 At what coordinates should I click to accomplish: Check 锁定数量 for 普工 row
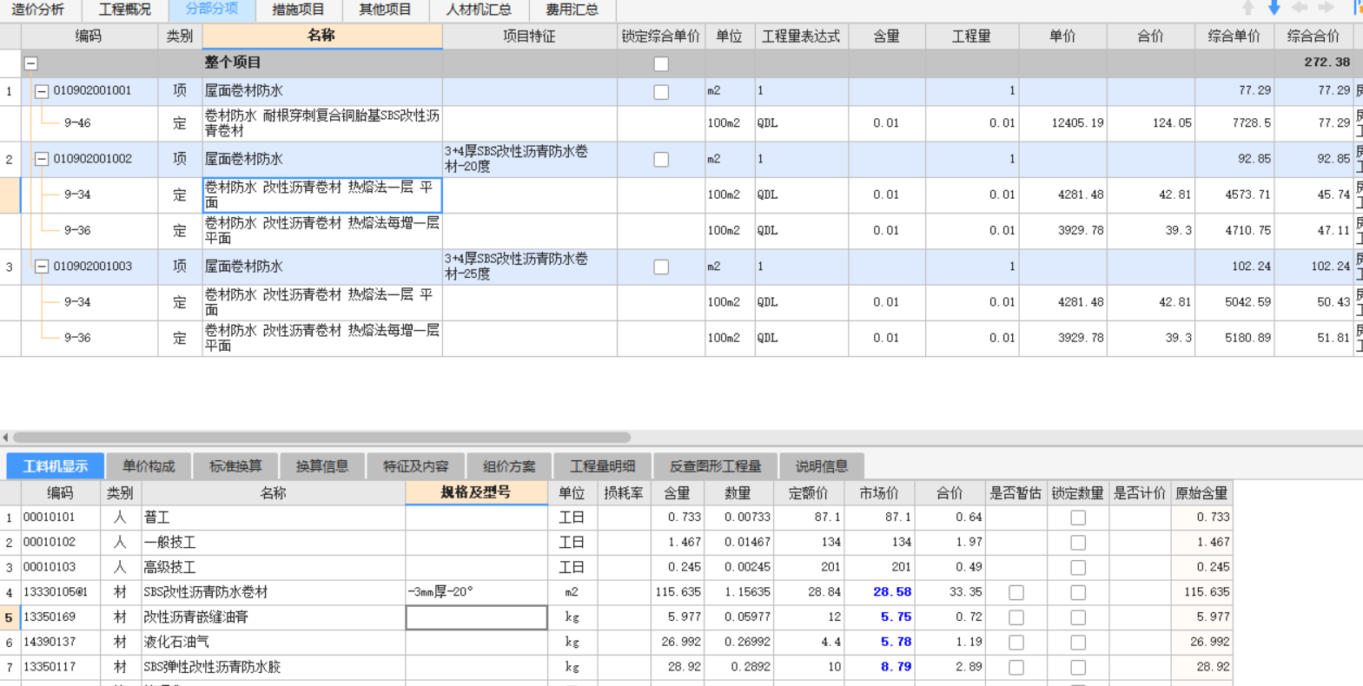pos(1078,518)
